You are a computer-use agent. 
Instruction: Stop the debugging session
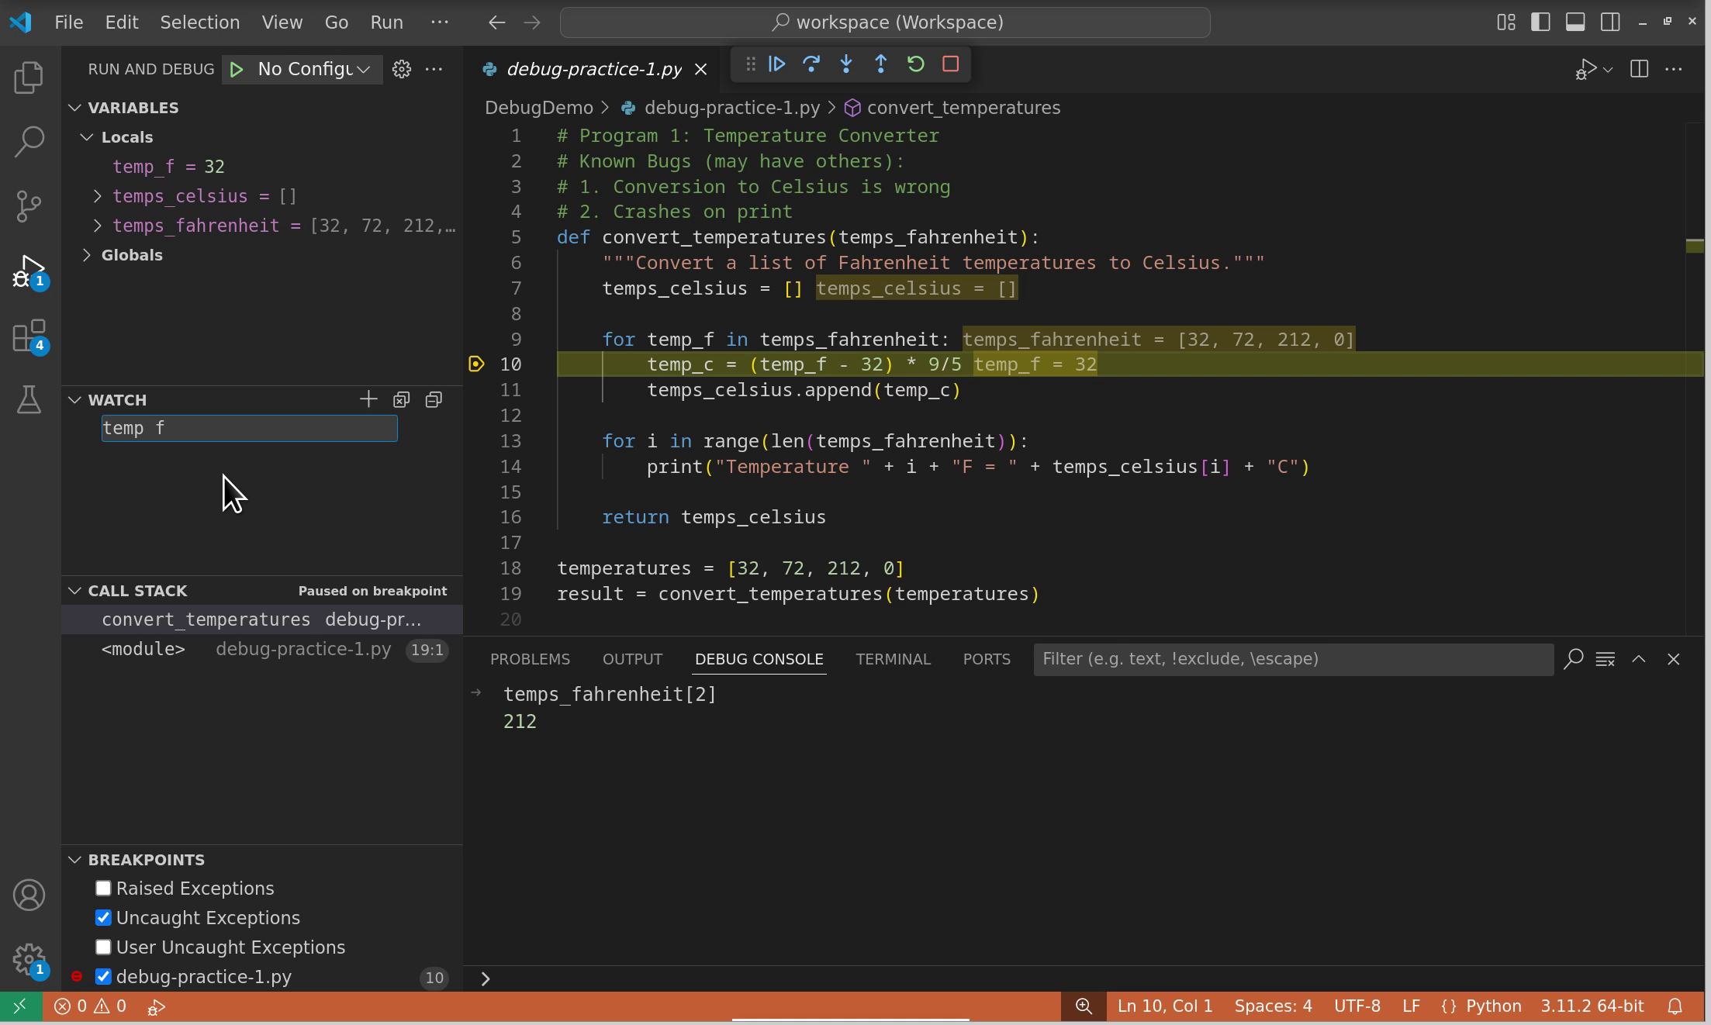pos(950,64)
